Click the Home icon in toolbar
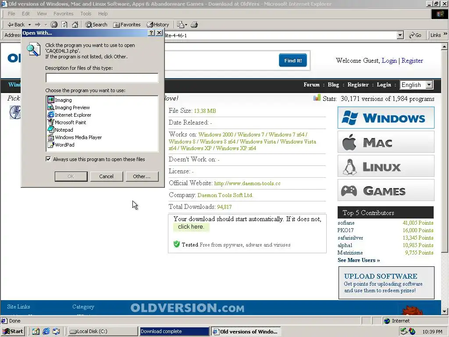449x337 pixels. 75,25
